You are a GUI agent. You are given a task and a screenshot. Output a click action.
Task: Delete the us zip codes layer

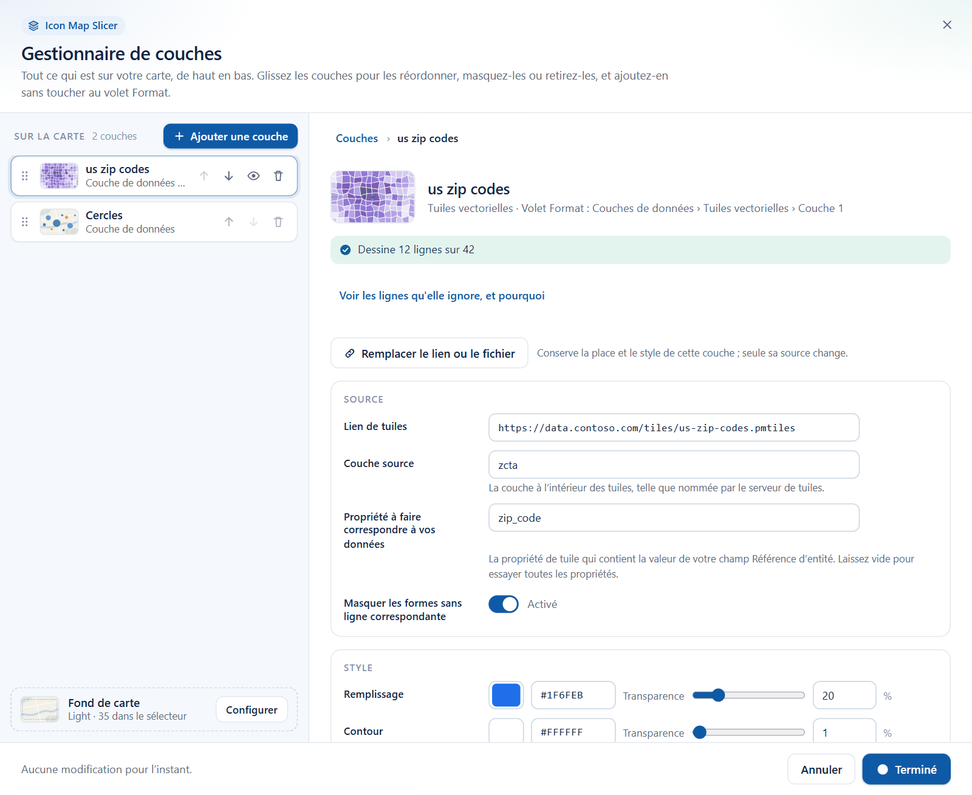(278, 176)
